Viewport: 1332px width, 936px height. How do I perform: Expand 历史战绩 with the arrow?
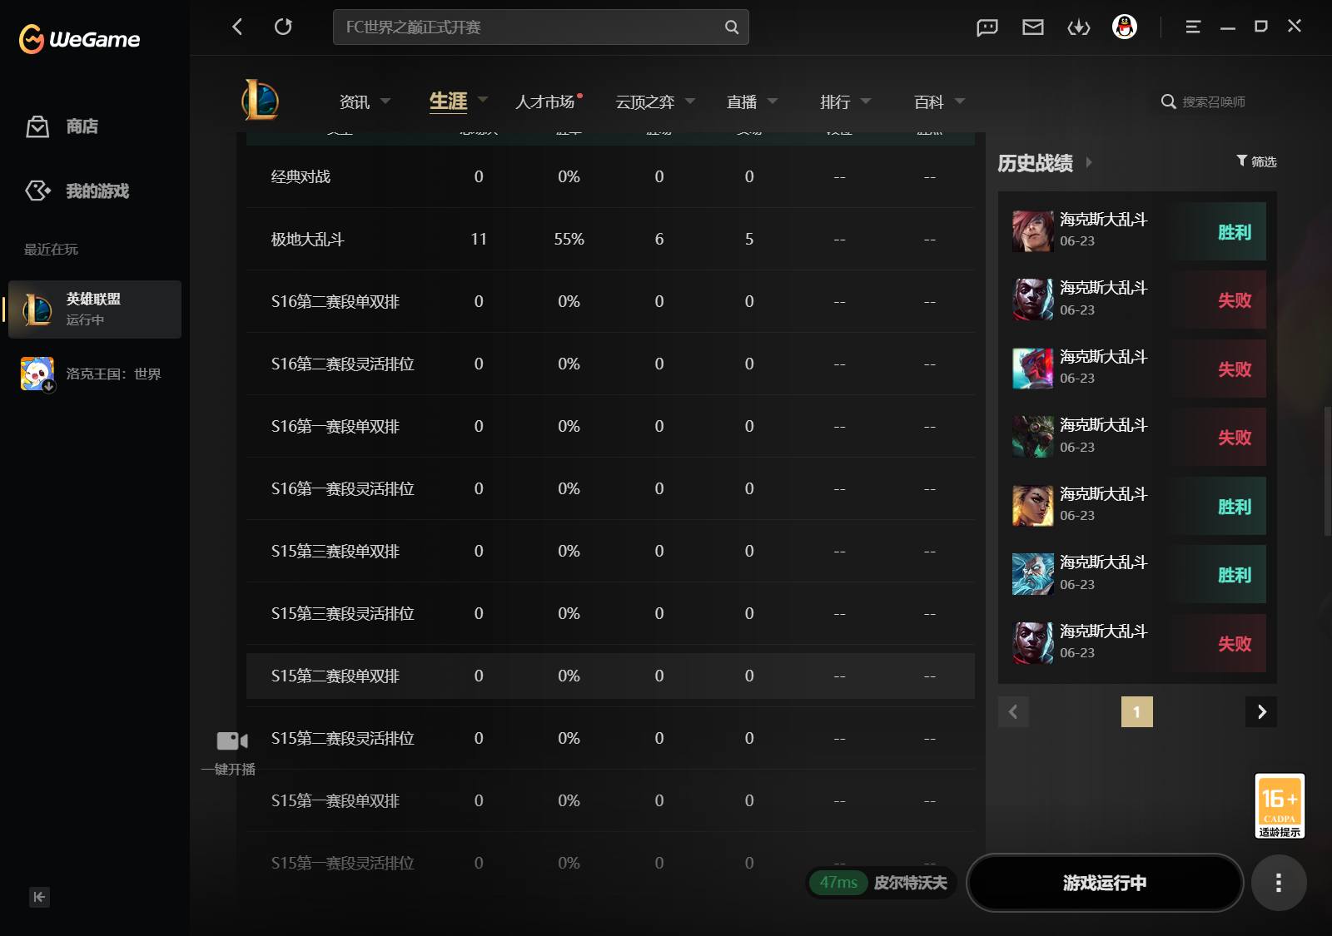pos(1089,162)
